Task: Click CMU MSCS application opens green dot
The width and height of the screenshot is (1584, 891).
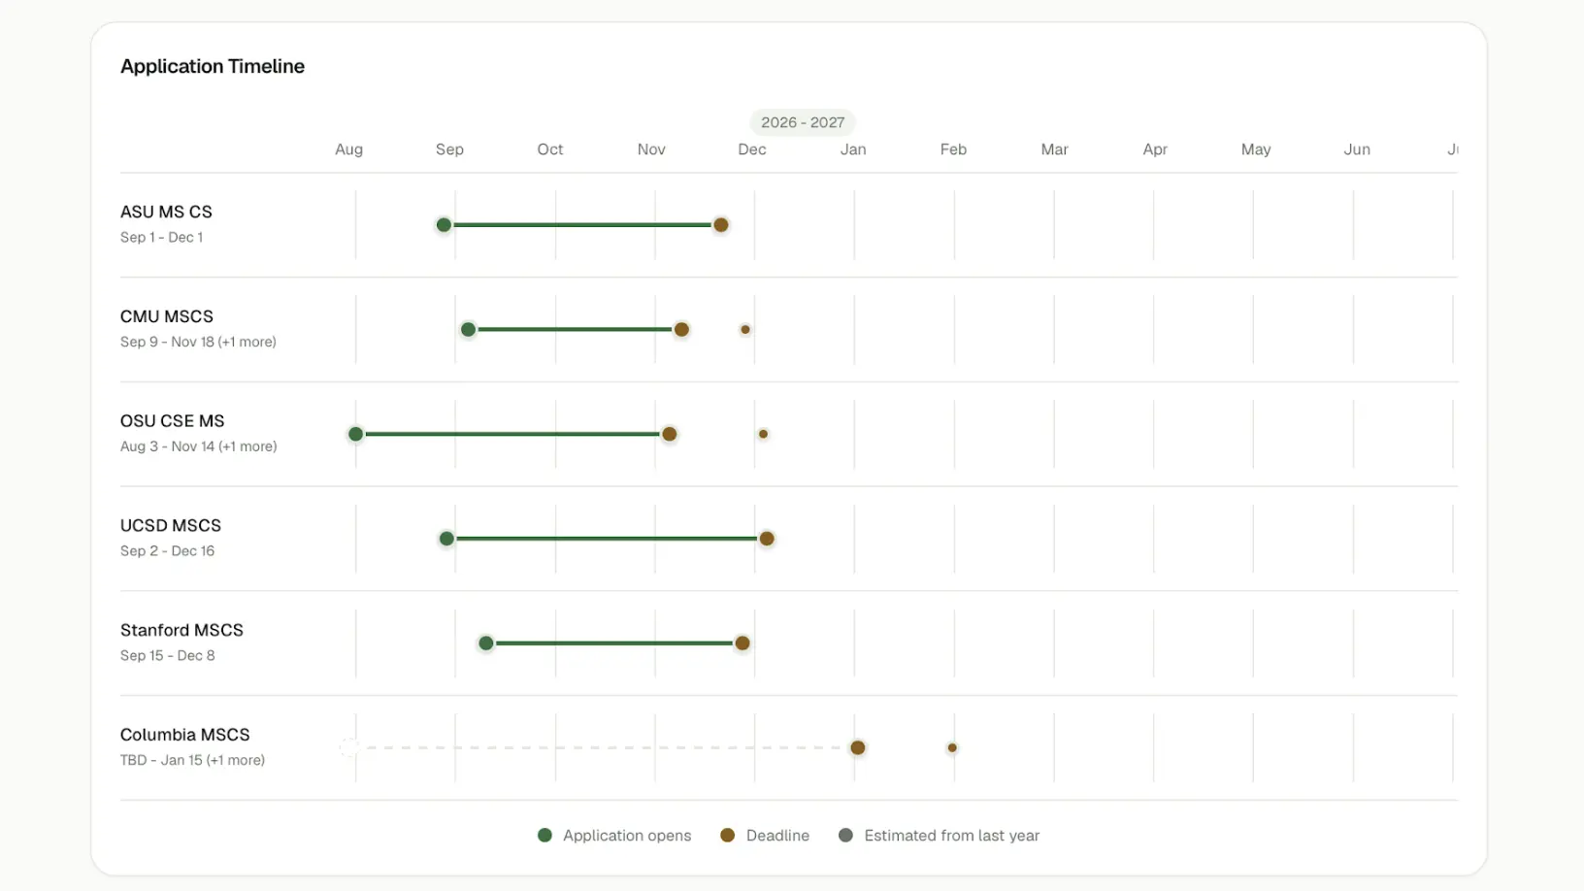Action: pos(468,330)
